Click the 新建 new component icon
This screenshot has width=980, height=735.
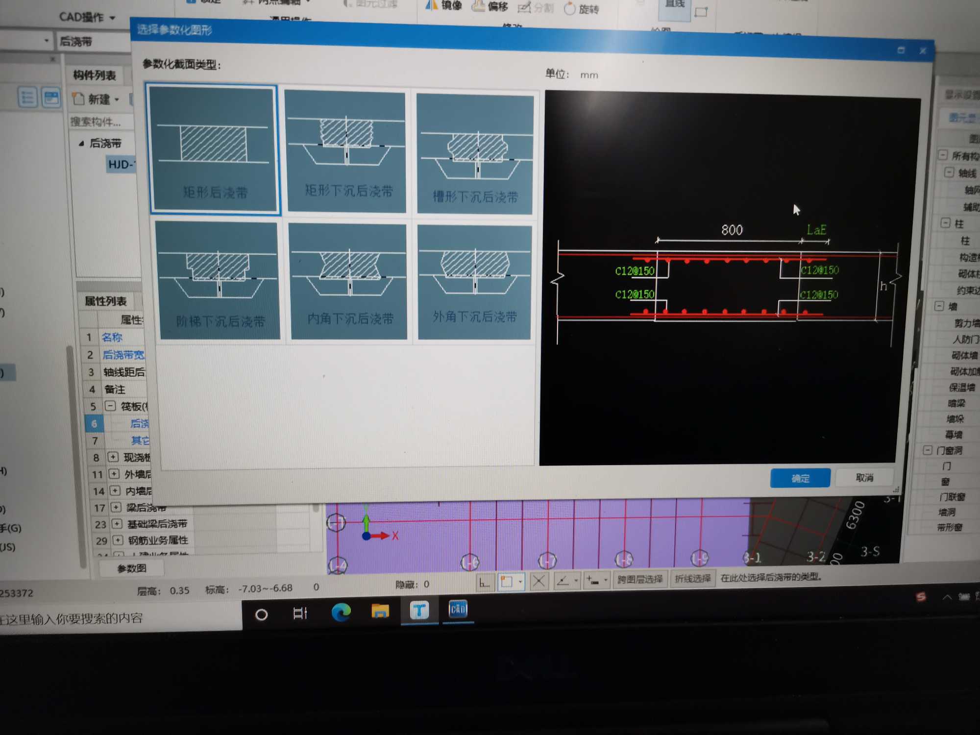(x=78, y=99)
